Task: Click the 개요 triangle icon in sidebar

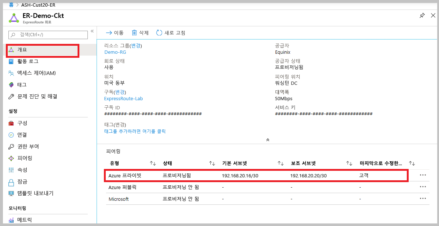Action: tap(11, 50)
